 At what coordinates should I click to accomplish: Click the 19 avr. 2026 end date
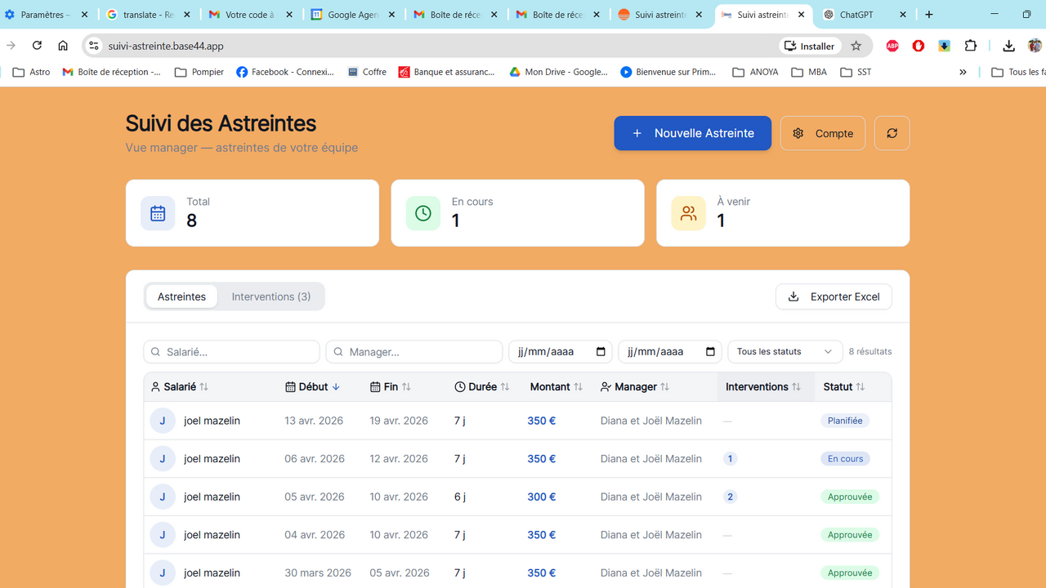pos(399,421)
